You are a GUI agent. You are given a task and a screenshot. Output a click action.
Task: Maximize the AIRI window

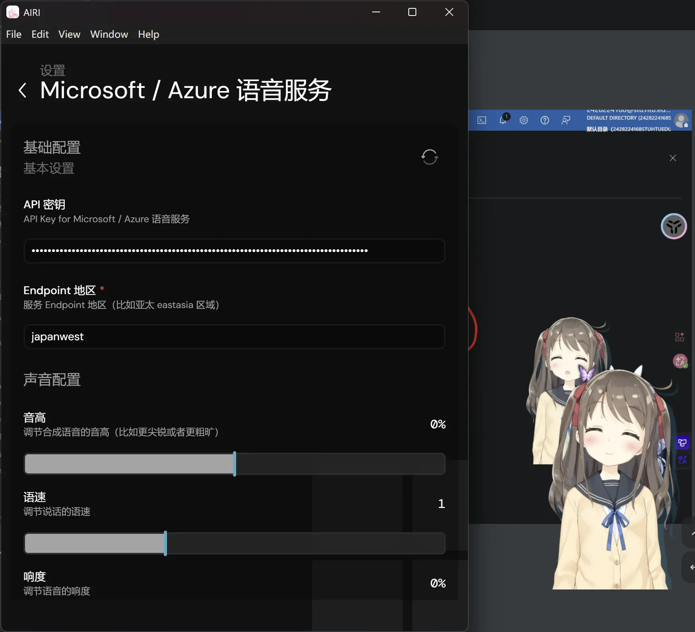click(x=412, y=12)
